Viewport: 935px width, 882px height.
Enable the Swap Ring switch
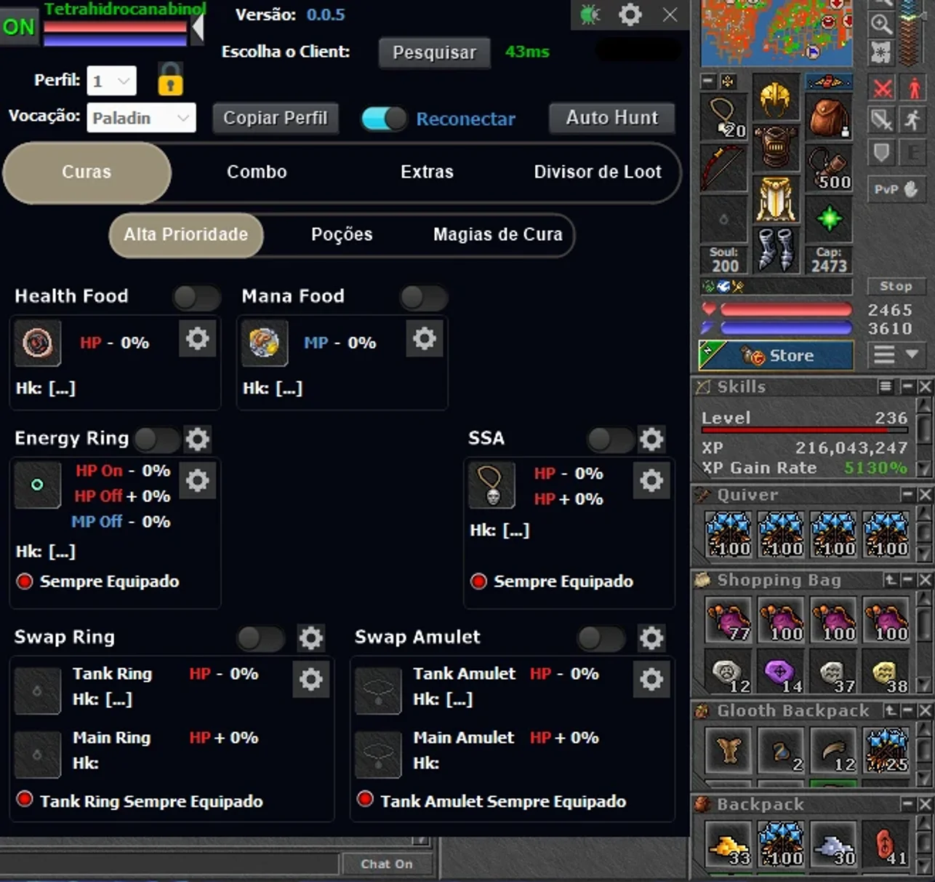point(261,638)
